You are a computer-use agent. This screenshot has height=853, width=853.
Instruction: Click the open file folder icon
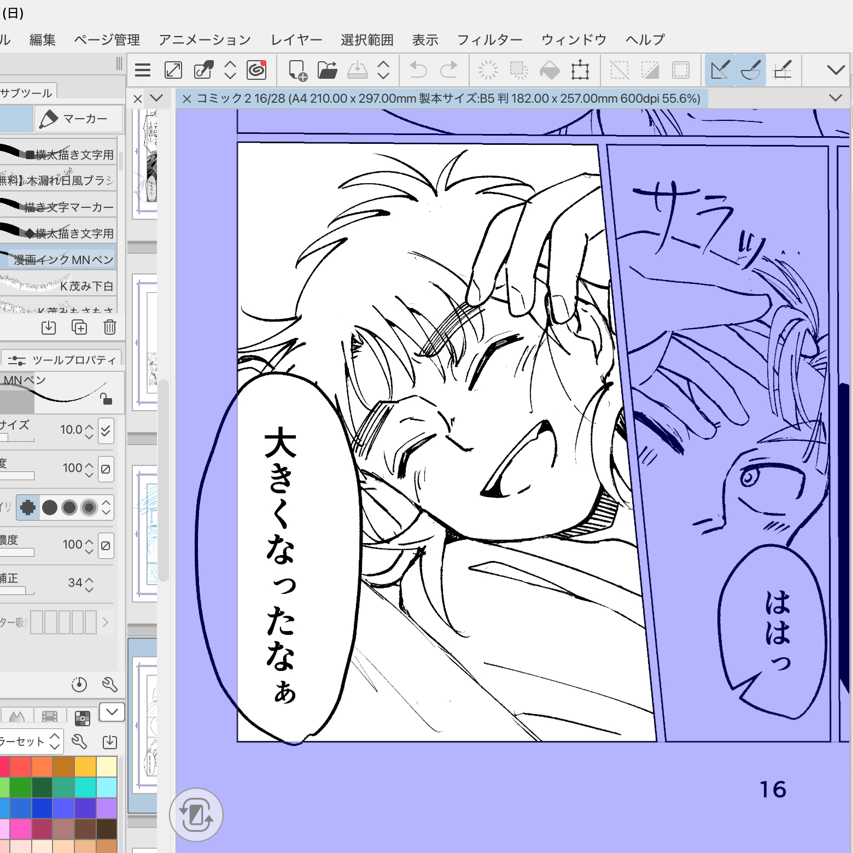[x=327, y=70]
